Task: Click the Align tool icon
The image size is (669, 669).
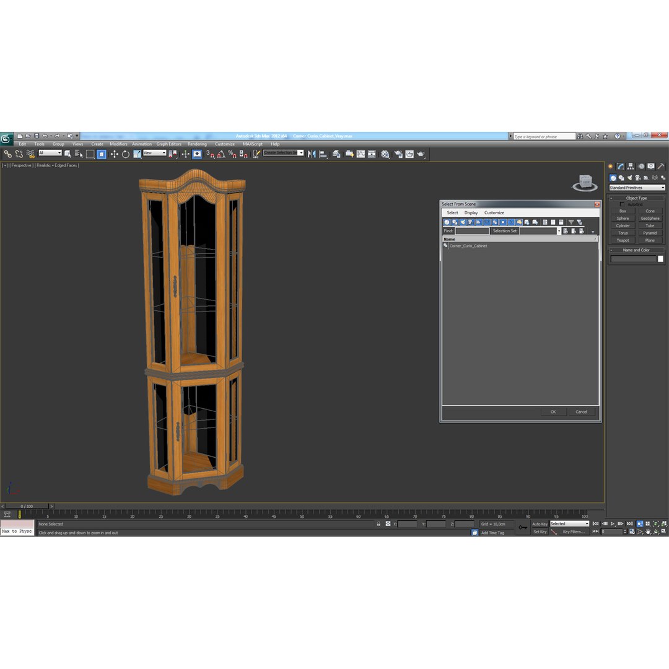Action: pos(323,154)
